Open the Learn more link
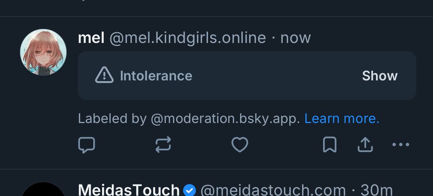The width and height of the screenshot is (433, 196). pyautogui.click(x=342, y=118)
